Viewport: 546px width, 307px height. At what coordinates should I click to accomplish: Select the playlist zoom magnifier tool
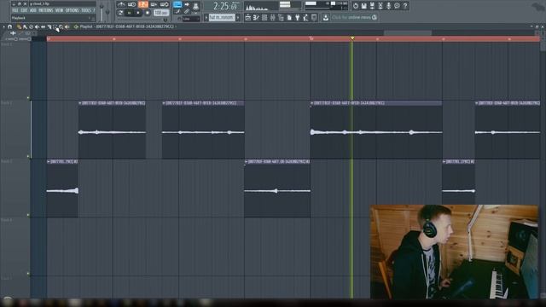[61, 26]
